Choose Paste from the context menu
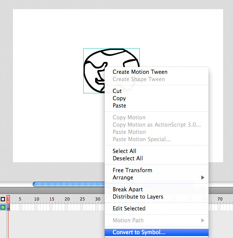This screenshot has height=238, width=233. tap(157, 106)
